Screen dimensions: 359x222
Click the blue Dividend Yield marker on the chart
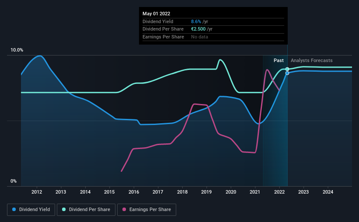[x=287, y=73]
